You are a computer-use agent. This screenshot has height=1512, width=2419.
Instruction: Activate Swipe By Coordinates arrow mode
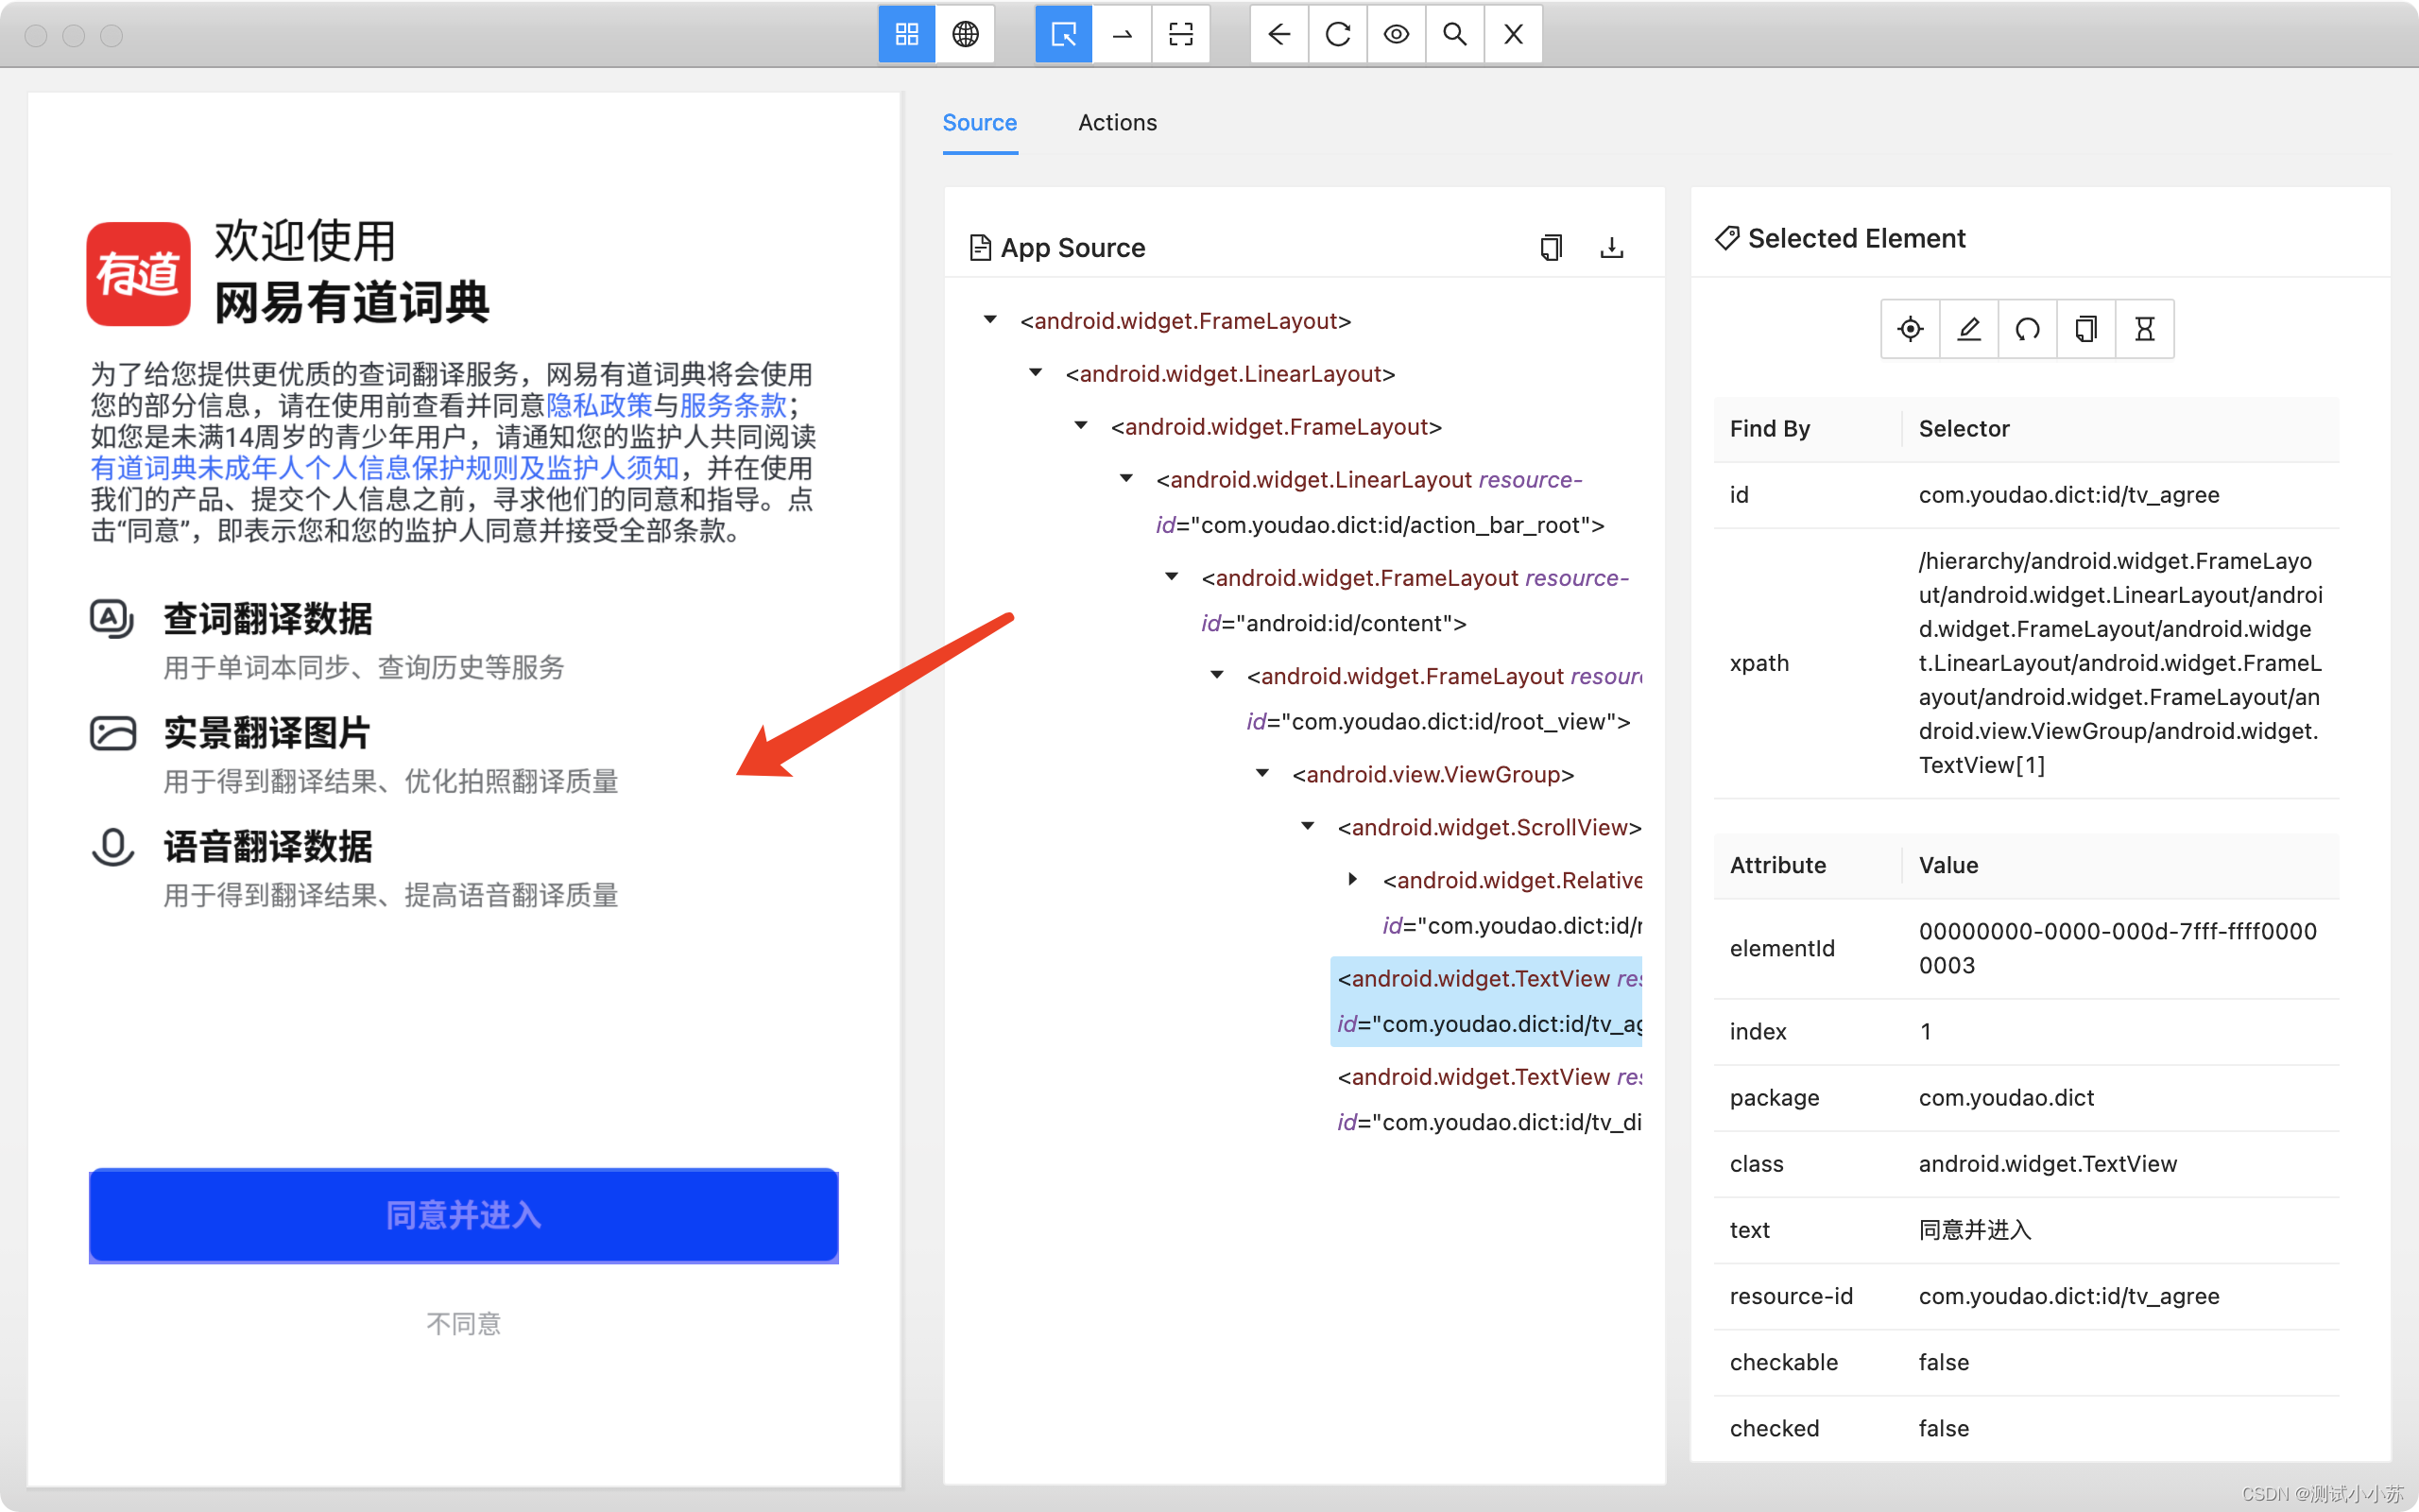point(1123,35)
